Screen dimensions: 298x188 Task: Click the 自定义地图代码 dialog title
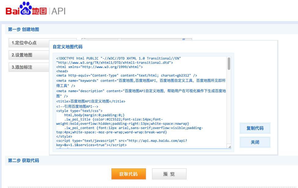[67, 47]
